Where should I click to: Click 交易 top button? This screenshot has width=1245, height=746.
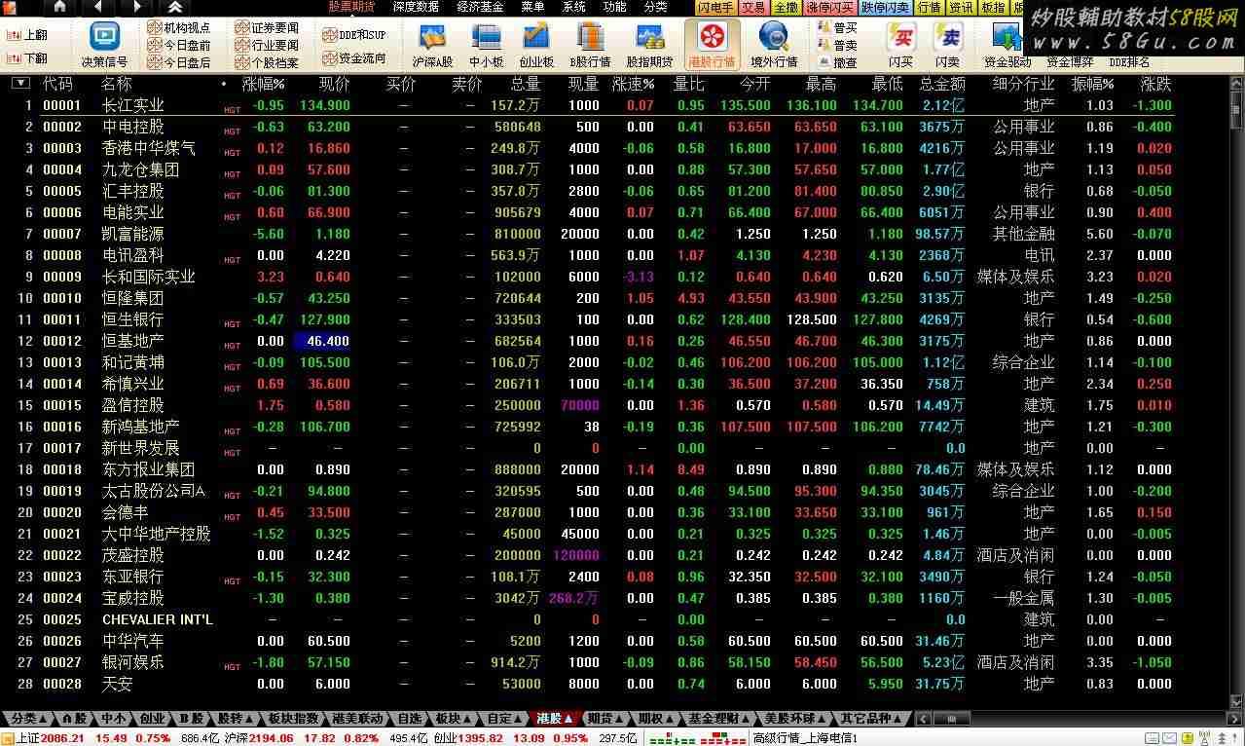[753, 7]
